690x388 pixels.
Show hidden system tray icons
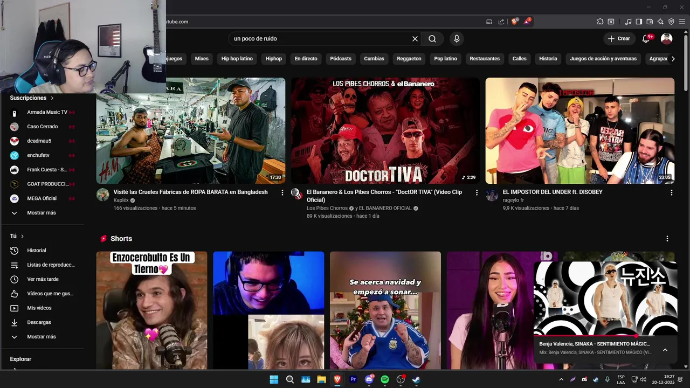pos(561,379)
